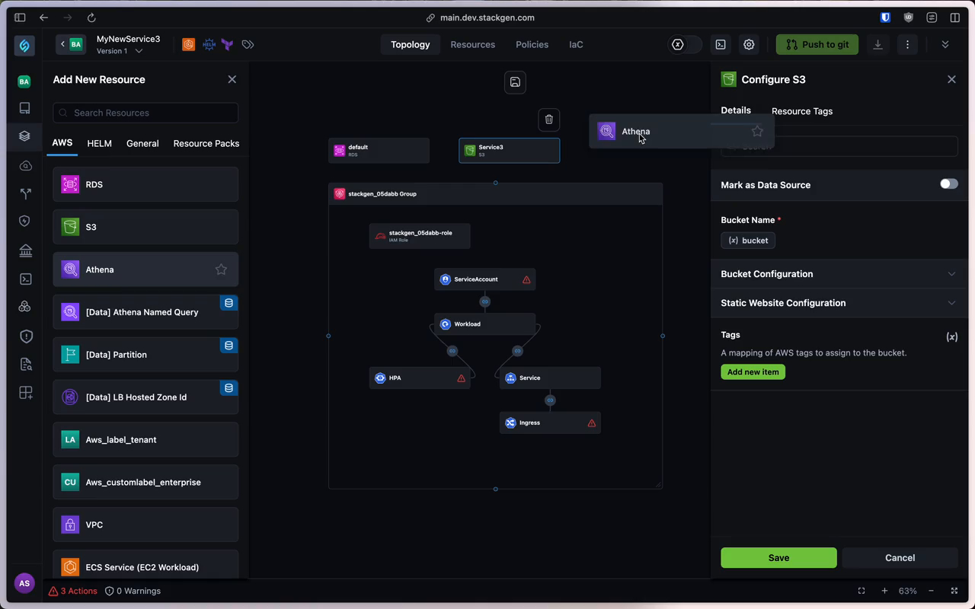
Task: Click the Search Resources input field
Action: coord(145,113)
